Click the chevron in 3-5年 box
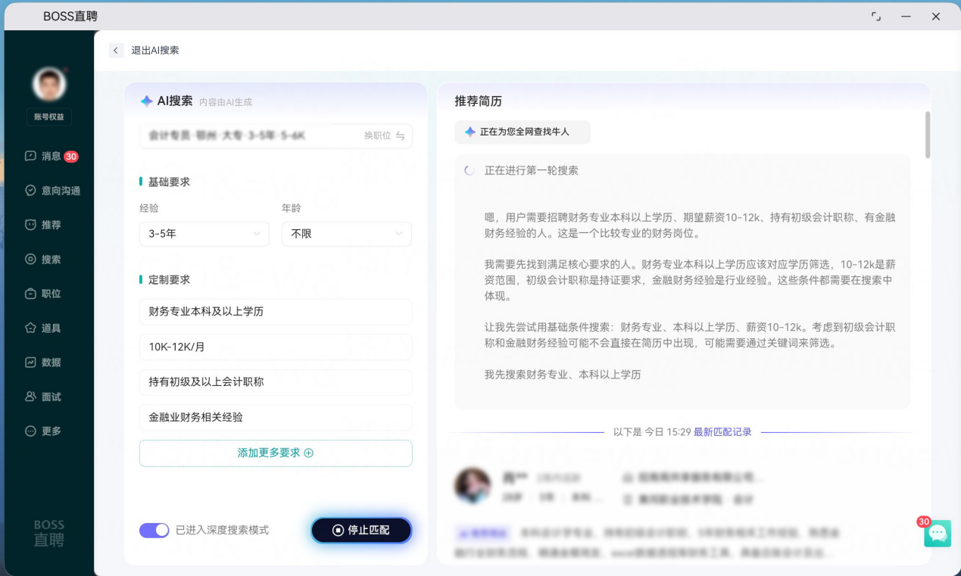 256,234
